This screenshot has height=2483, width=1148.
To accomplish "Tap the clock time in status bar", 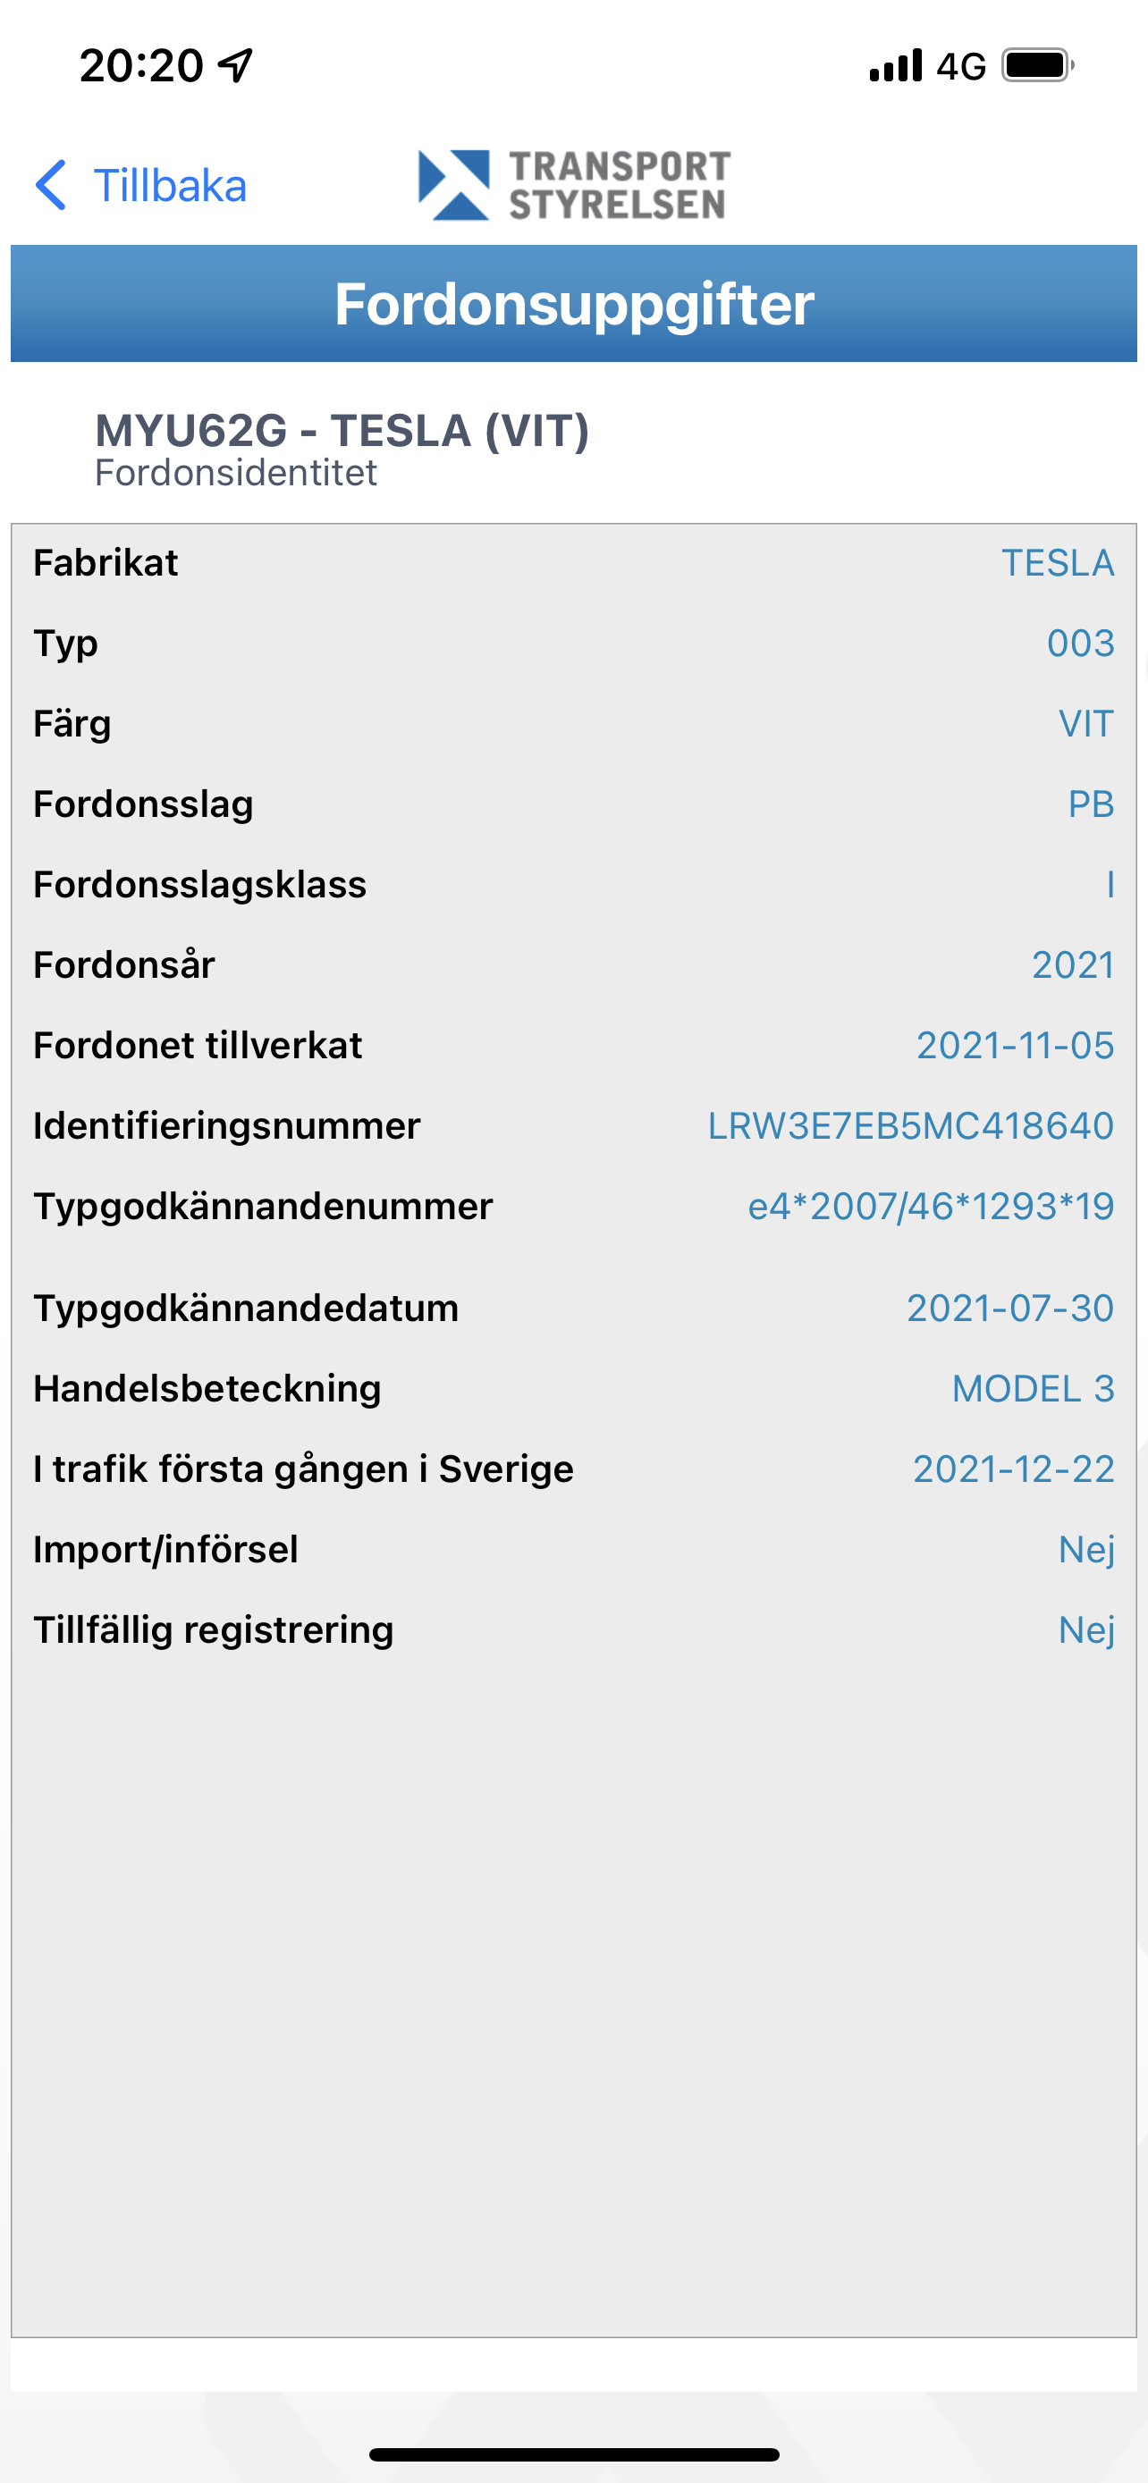I will tap(141, 65).
